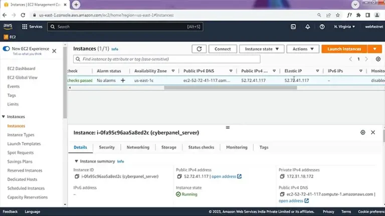
Task: Switch to the Networking tab
Action: click(x=138, y=147)
